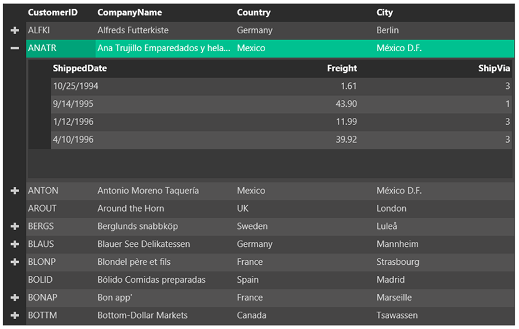Click the City column header
The height and width of the screenshot is (329, 519).
(x=384, y=12)
